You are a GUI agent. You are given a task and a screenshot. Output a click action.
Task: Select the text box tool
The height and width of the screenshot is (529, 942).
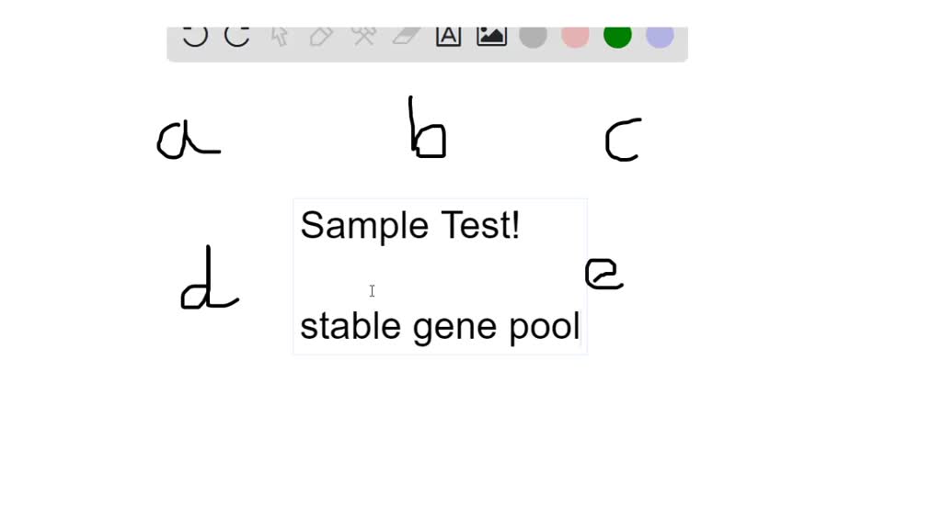[448, 36]
